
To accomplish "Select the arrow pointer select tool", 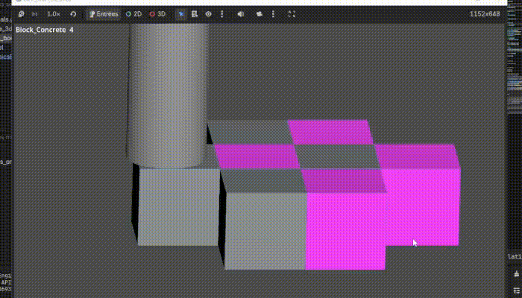I will [x=182, y=13].
